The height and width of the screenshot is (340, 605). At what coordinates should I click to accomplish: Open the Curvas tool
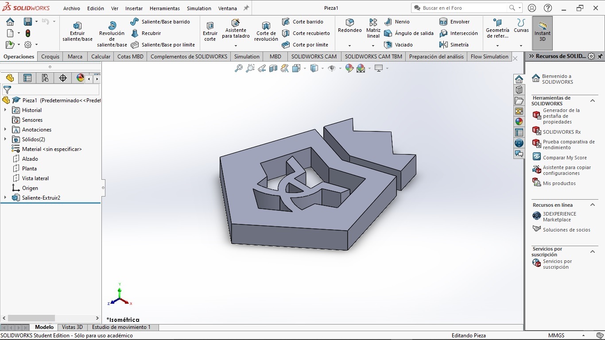pyautogui.click(x=521, y=26)
